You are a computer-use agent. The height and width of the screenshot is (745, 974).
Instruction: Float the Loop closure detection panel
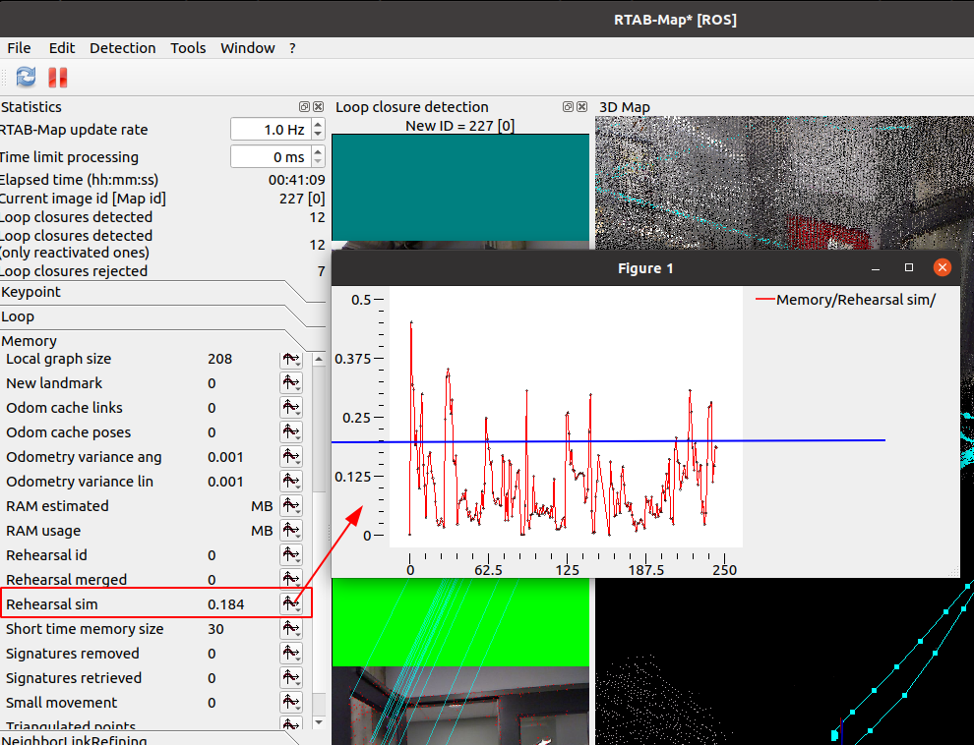(569, 107)
